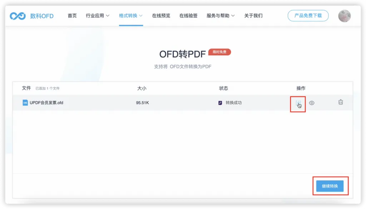Click the PDF status icon next to 转换成功

pyautogui.click(x=220, y=103)
